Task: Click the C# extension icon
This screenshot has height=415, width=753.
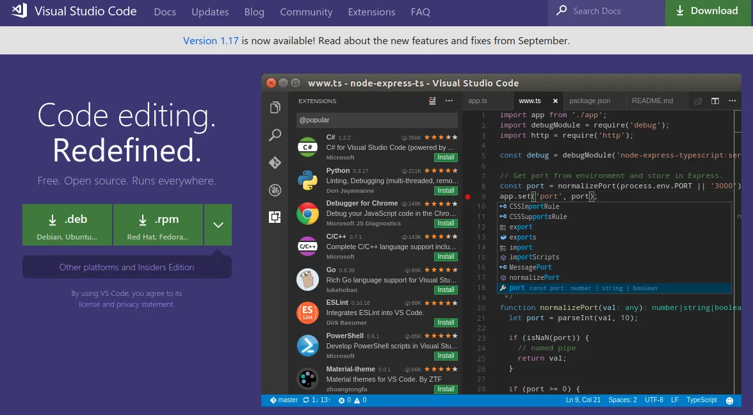Action: pyautogui.click(x=307, y=147)
